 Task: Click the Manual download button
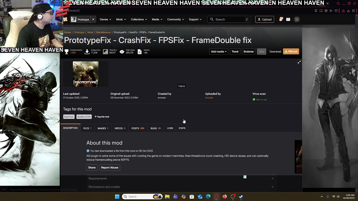291,51
